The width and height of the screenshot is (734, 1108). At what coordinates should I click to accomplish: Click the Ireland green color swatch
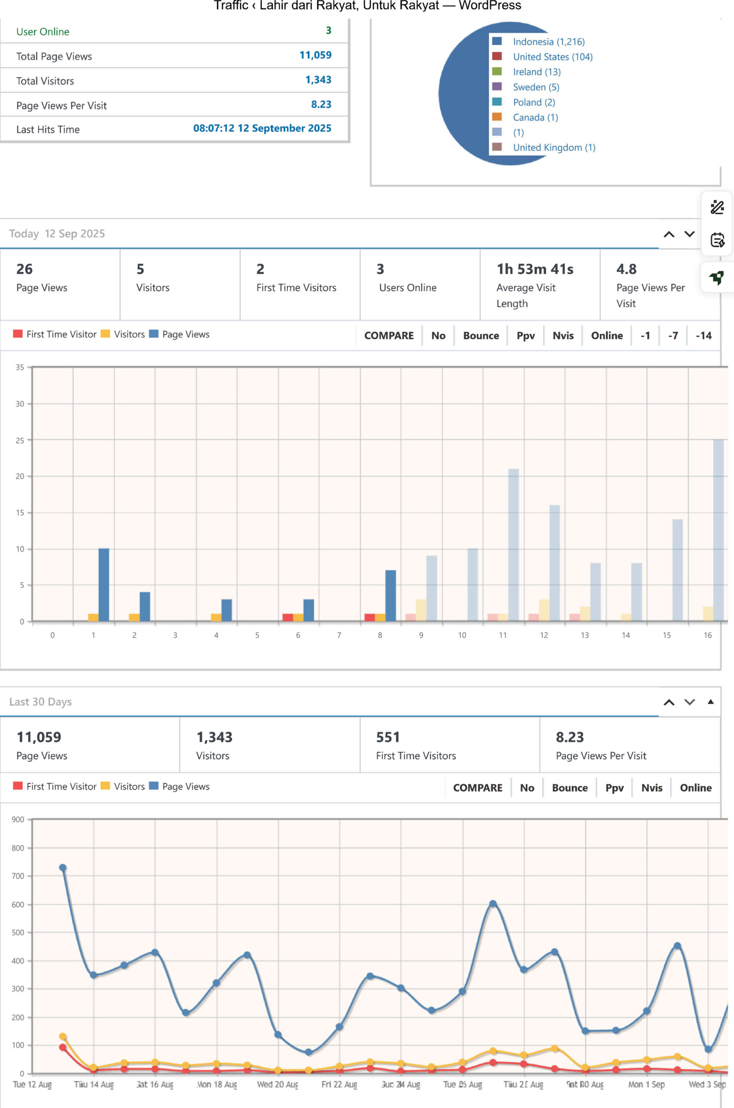tap(497, 71)
